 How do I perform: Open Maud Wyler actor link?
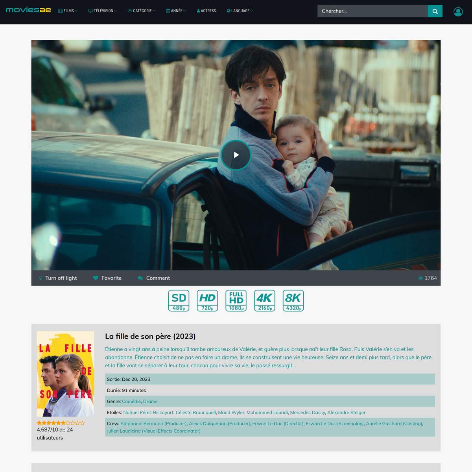(x=231, y=413)
